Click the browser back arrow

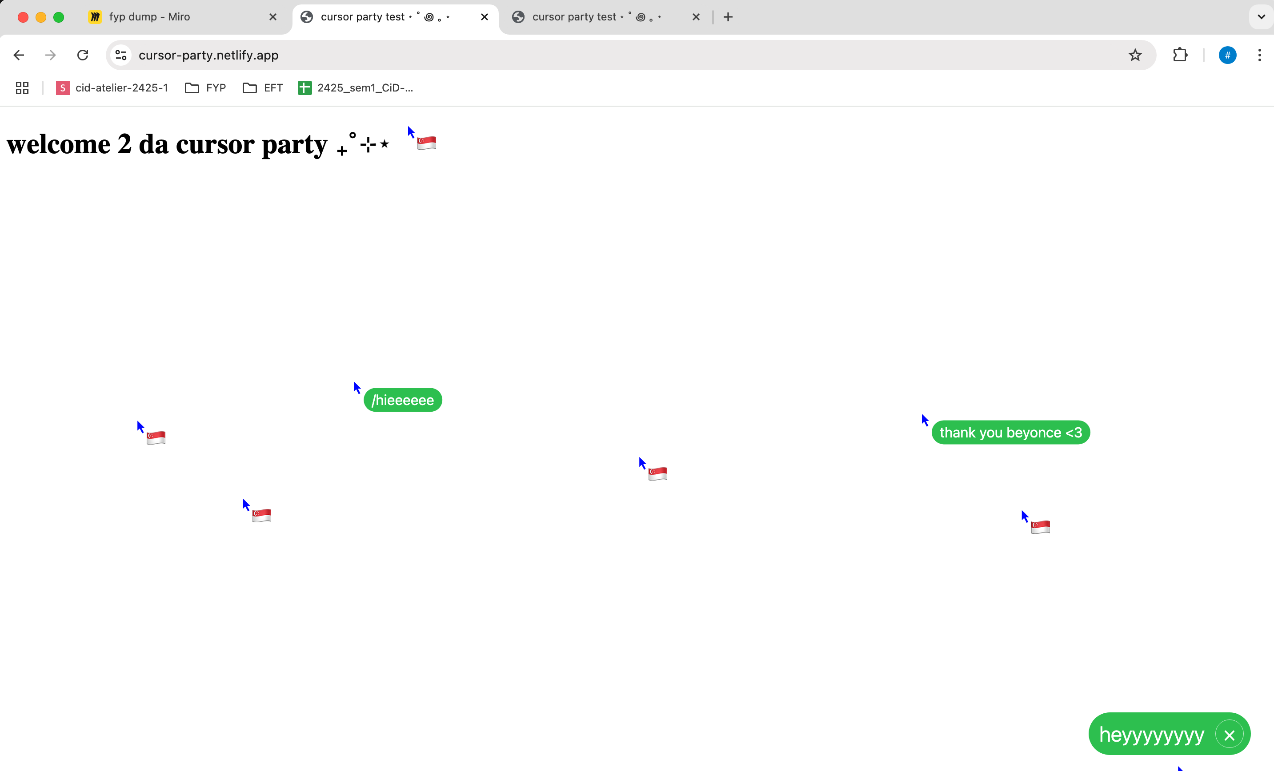coord(19,55)
